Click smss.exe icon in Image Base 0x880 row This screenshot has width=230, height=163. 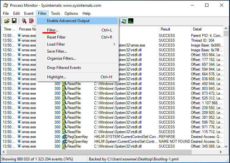[x=20, y=45]
